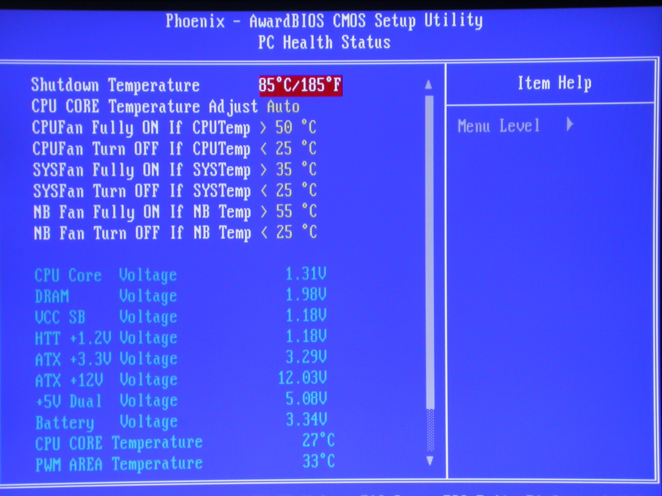This screenshot has height=496, width=662.
Task: Click the Battery Voltage reading 3.34V
Action: [306, 420]
